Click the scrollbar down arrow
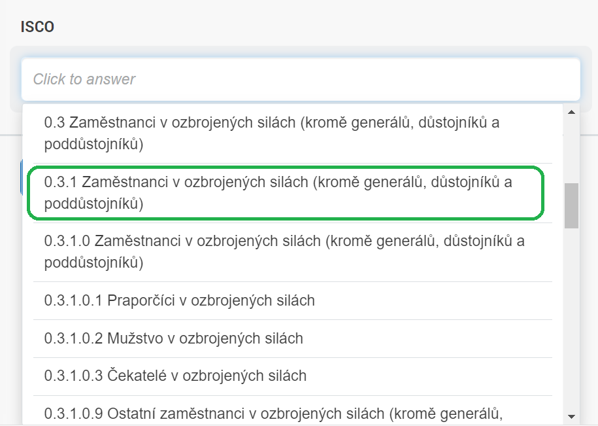 (x=570, y=416)
